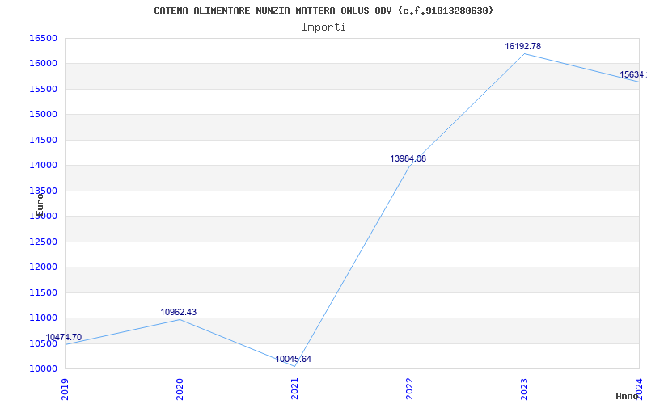This screenshot has width=647, height=404.
Task: Click data label 16192.78
Action: click(522, 46)
